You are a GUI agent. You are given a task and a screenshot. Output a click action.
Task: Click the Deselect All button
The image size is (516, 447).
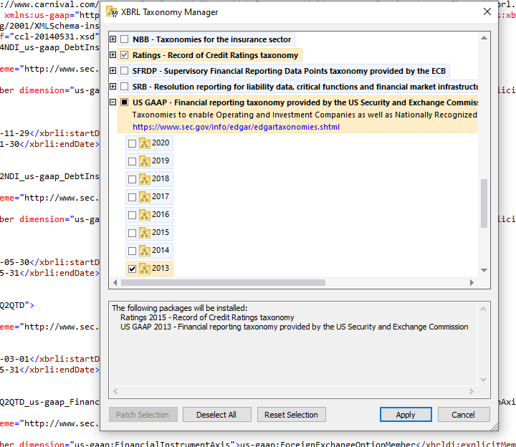pos(216,415)
